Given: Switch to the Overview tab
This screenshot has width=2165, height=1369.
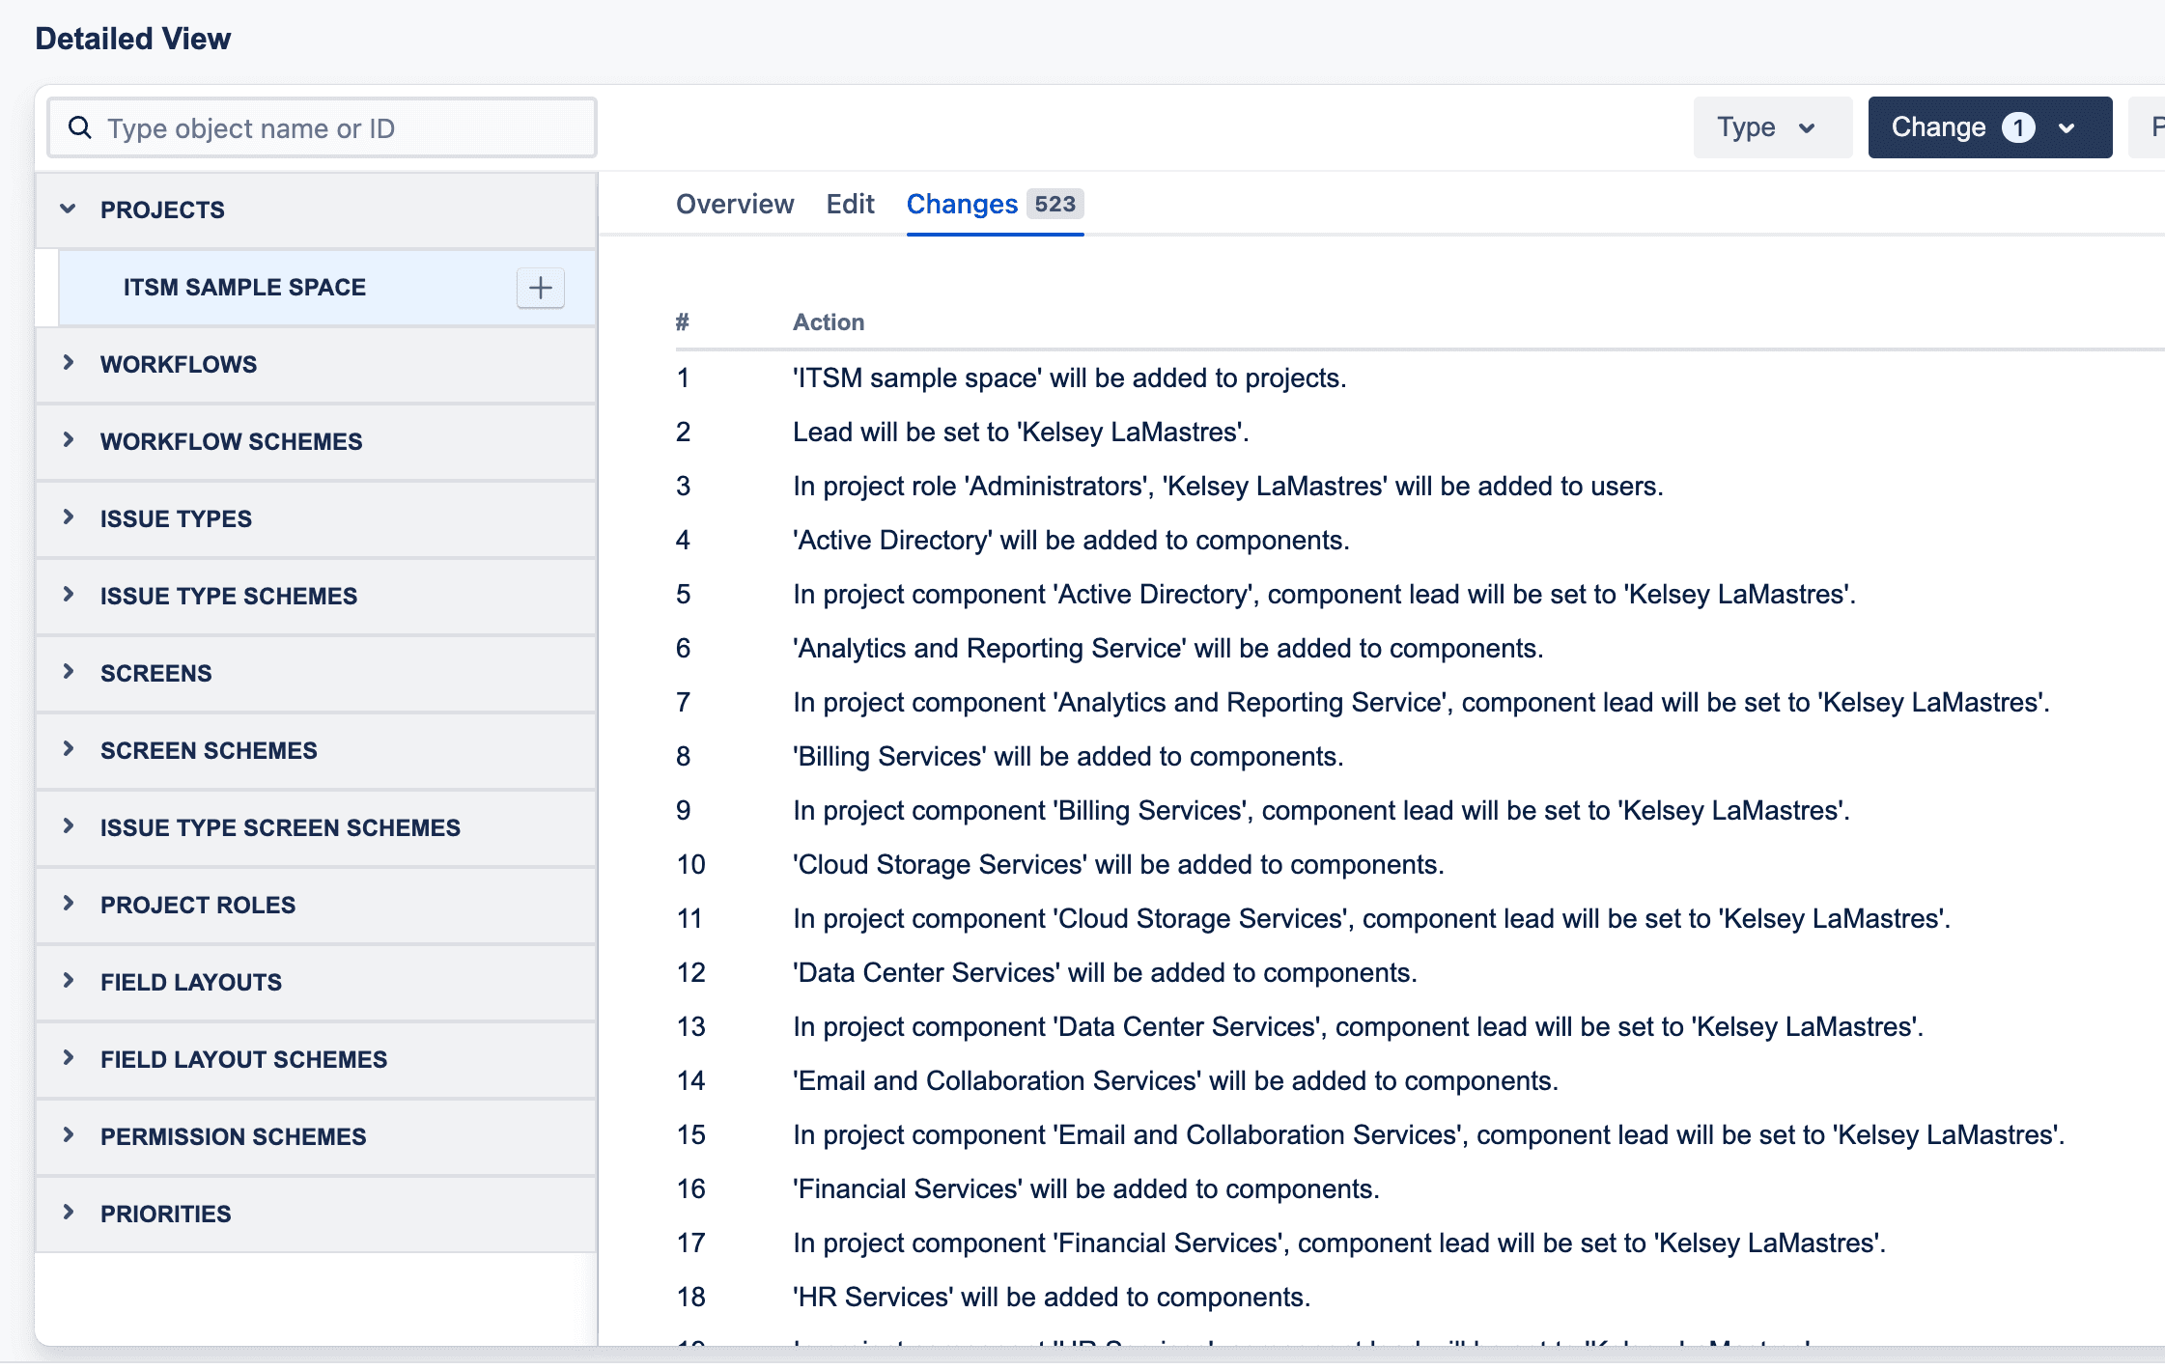Looking at the screenshot, I should (x=735, y=204).
